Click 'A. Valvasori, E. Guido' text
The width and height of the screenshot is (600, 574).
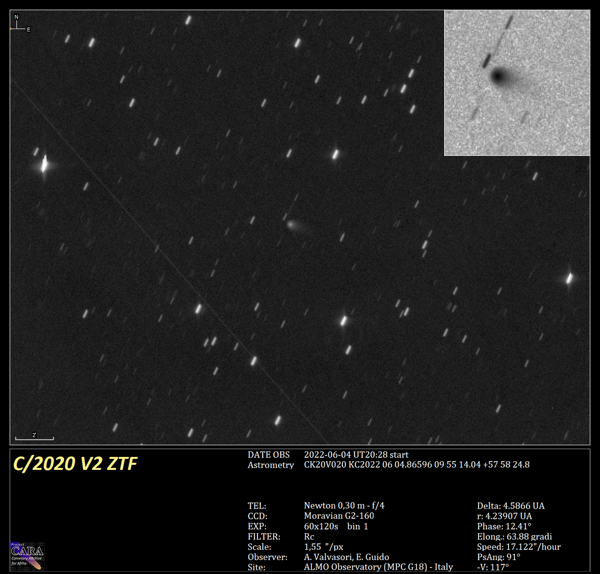click(x=346, y=557)
